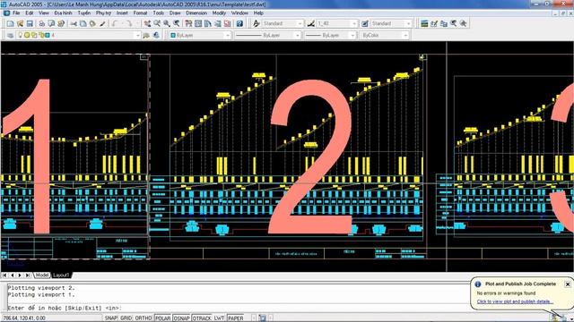Toggle GRID display in status bar
This screenshot has height=322, width=574.
126,318
